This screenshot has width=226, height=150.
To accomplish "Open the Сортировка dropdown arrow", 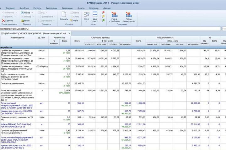I will 54,21.
